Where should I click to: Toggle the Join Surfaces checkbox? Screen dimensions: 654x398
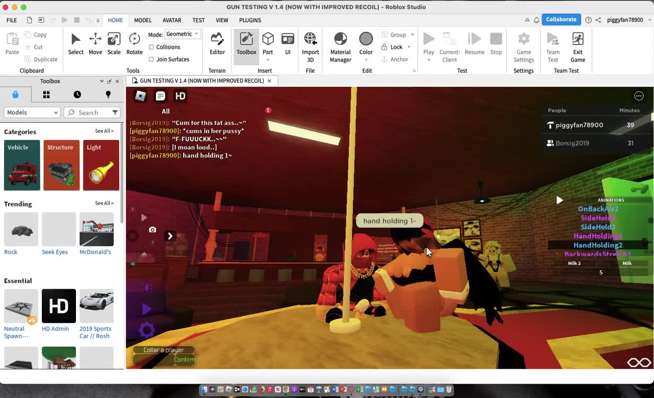point(151,59)
